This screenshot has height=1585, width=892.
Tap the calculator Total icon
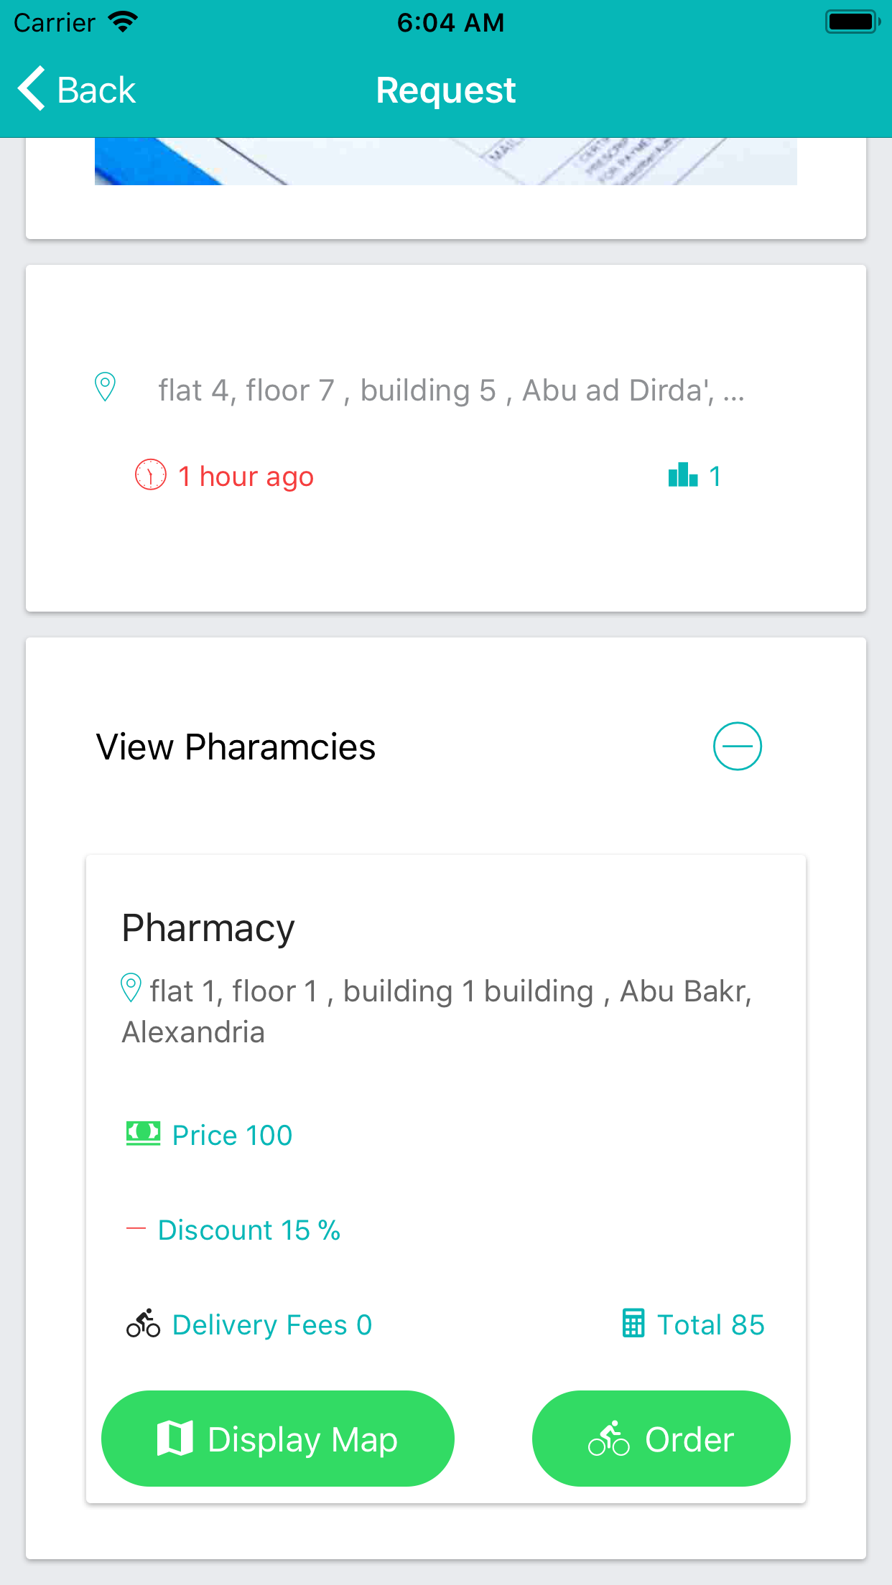click(633, 1323)
